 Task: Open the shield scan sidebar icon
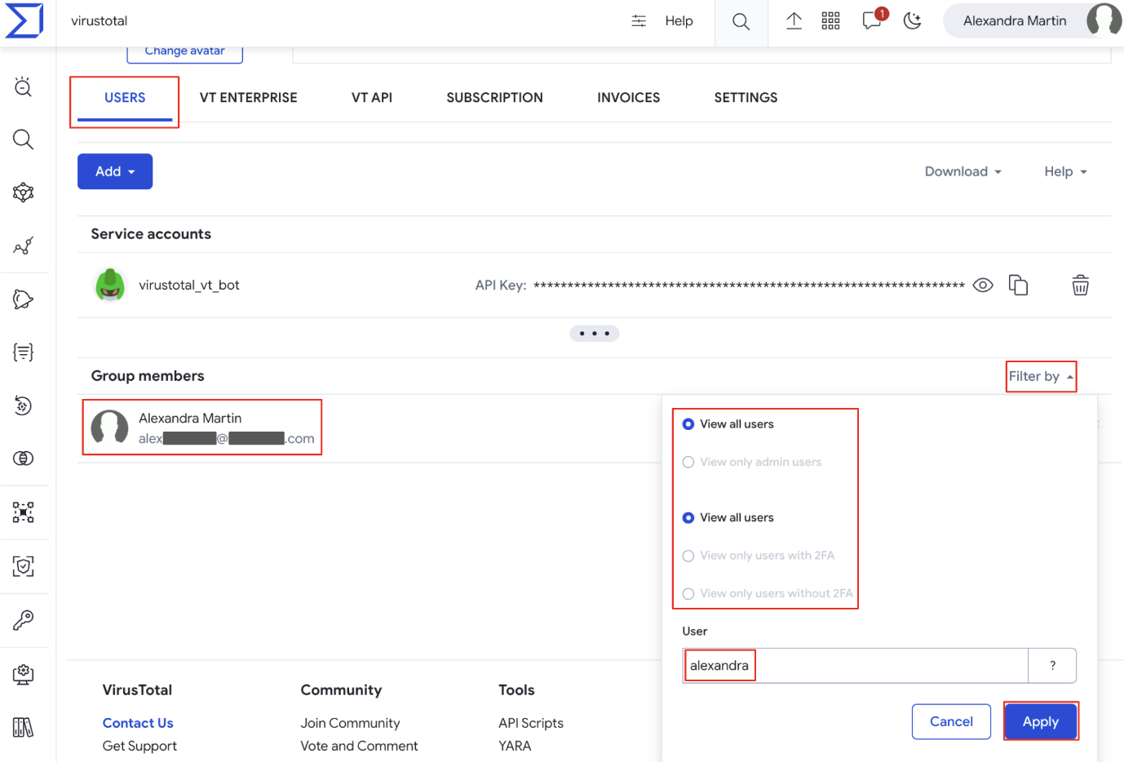[x=24, y=566]
